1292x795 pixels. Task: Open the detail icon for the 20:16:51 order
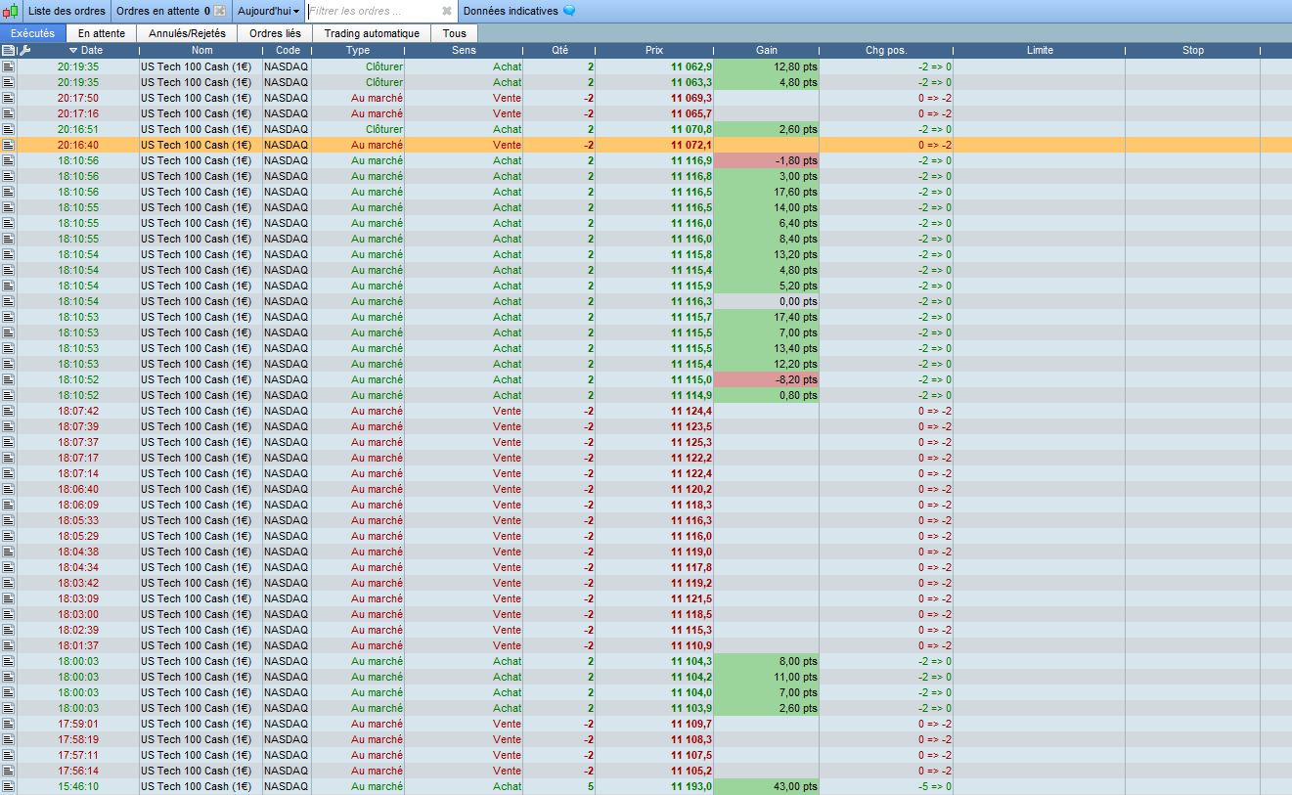point(9,129)
